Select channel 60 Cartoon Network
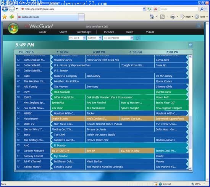Screen dimensions: 210x187 coord(33,151)
